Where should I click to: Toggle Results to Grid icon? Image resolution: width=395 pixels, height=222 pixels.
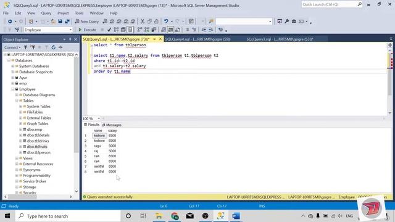[170, 30]
